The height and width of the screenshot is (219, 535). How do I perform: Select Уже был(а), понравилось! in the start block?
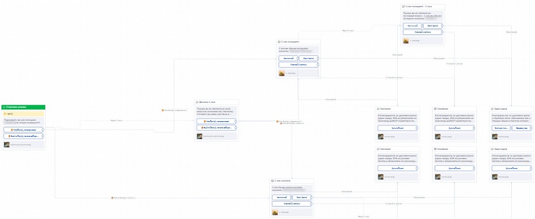click(x=23, y=130)
